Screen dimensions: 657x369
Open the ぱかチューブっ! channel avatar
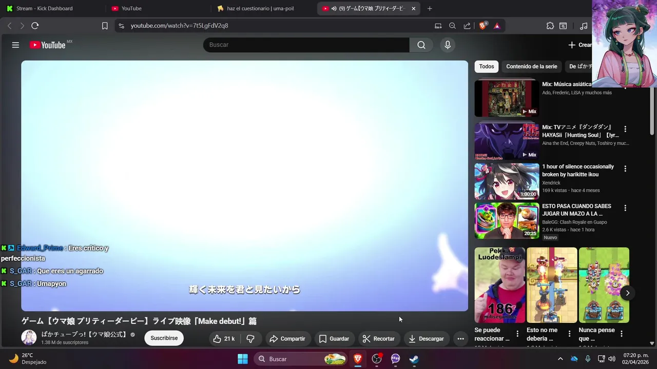click(29, 337)
